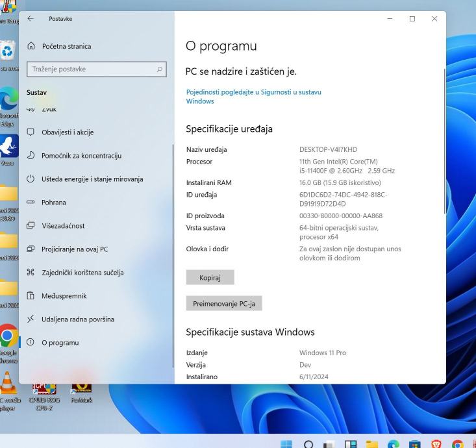Screen dimensions: 476x448
Task: Open Početna stranica home icon
Action: 31,46
